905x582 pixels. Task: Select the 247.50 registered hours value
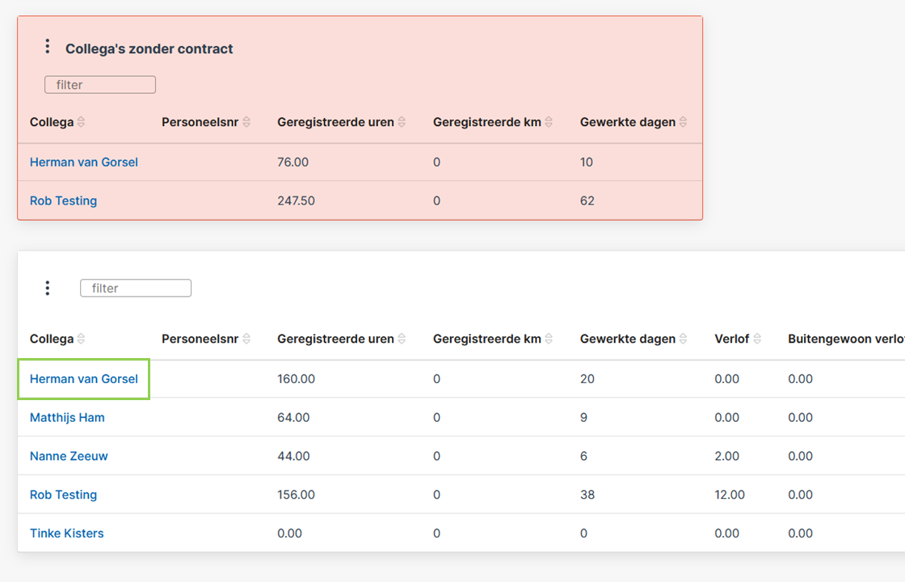click(x=296, y=201)
